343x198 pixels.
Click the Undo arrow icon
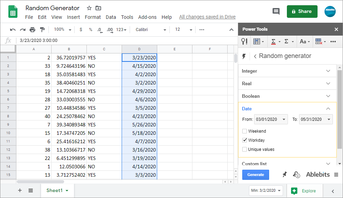tap(13, 30)
